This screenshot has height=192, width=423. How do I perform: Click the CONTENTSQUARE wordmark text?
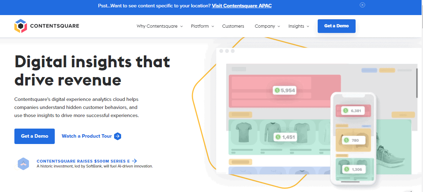click(x=54, y=26)
